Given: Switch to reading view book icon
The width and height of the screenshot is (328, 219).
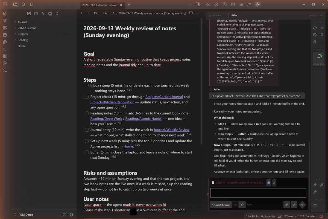Looking at the screenshot, I should click(x=191, y=13).
